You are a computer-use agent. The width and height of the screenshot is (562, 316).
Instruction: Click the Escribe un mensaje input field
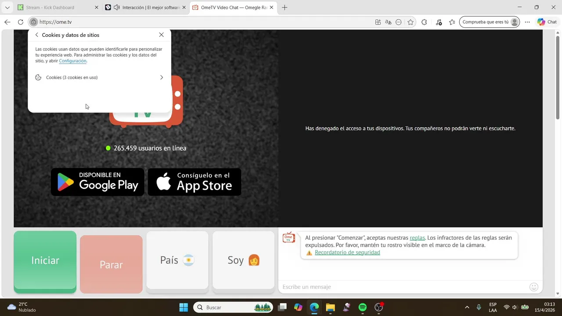click(404, 287)
